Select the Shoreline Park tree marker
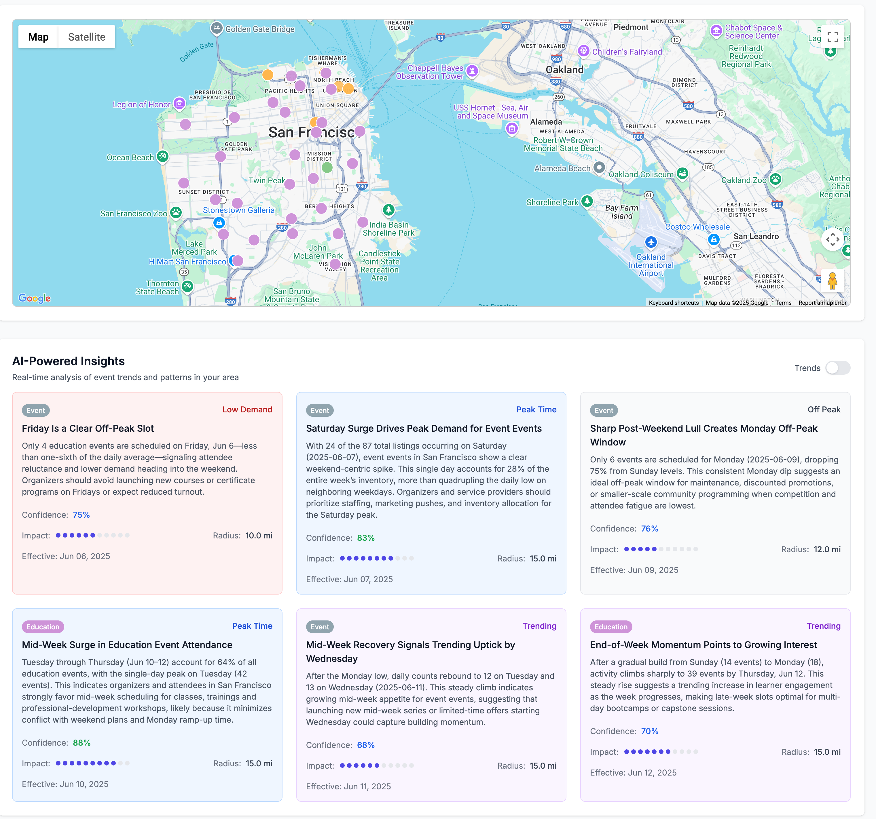 coord(587,201)
